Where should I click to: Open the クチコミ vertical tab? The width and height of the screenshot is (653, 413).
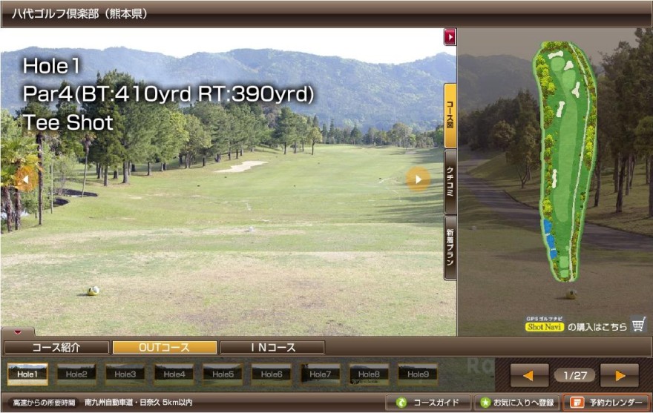click(x=450, y=182)
